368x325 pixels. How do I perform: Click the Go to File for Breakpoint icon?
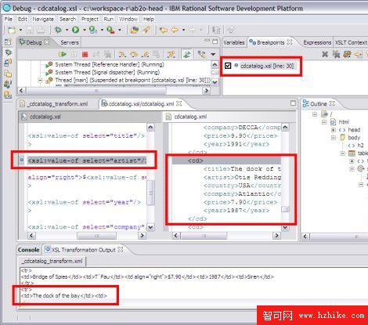tap(359, 54)
